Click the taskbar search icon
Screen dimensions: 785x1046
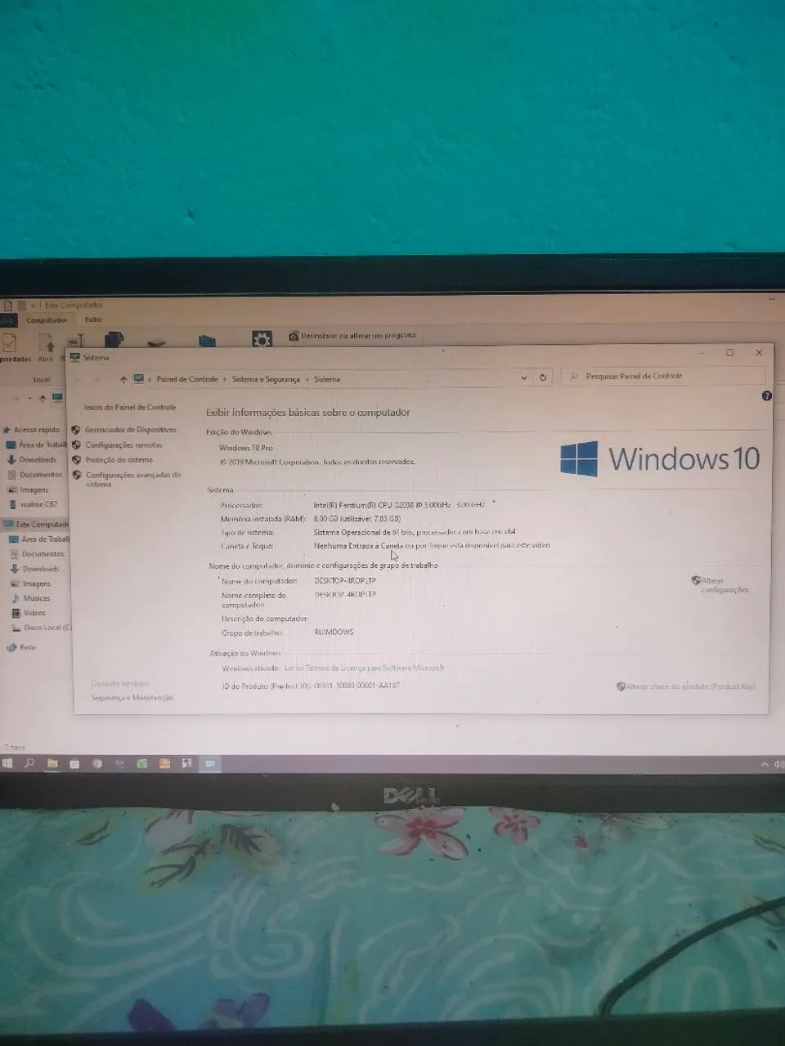tap(29, 763)
